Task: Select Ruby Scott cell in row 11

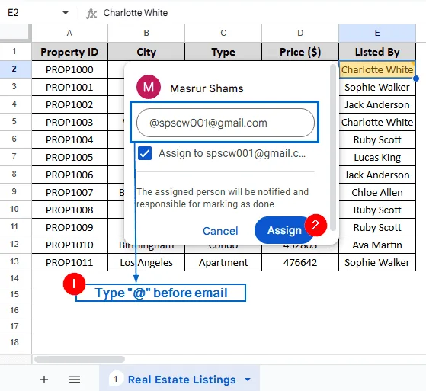Action: coord(377,227)
